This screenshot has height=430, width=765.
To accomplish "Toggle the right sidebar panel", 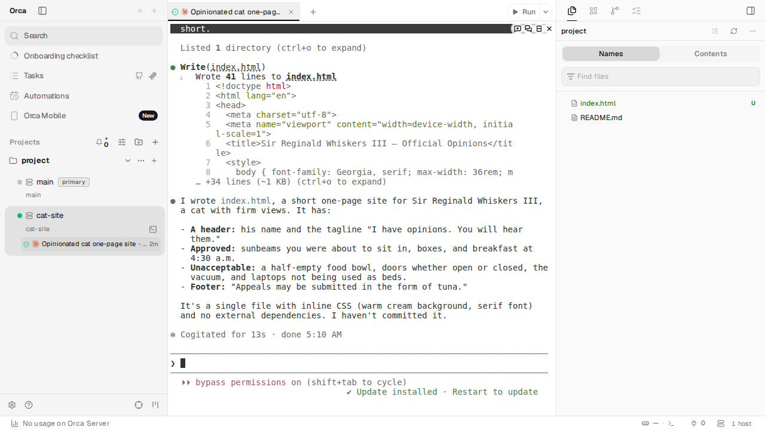I will click(x=751, y=11).
